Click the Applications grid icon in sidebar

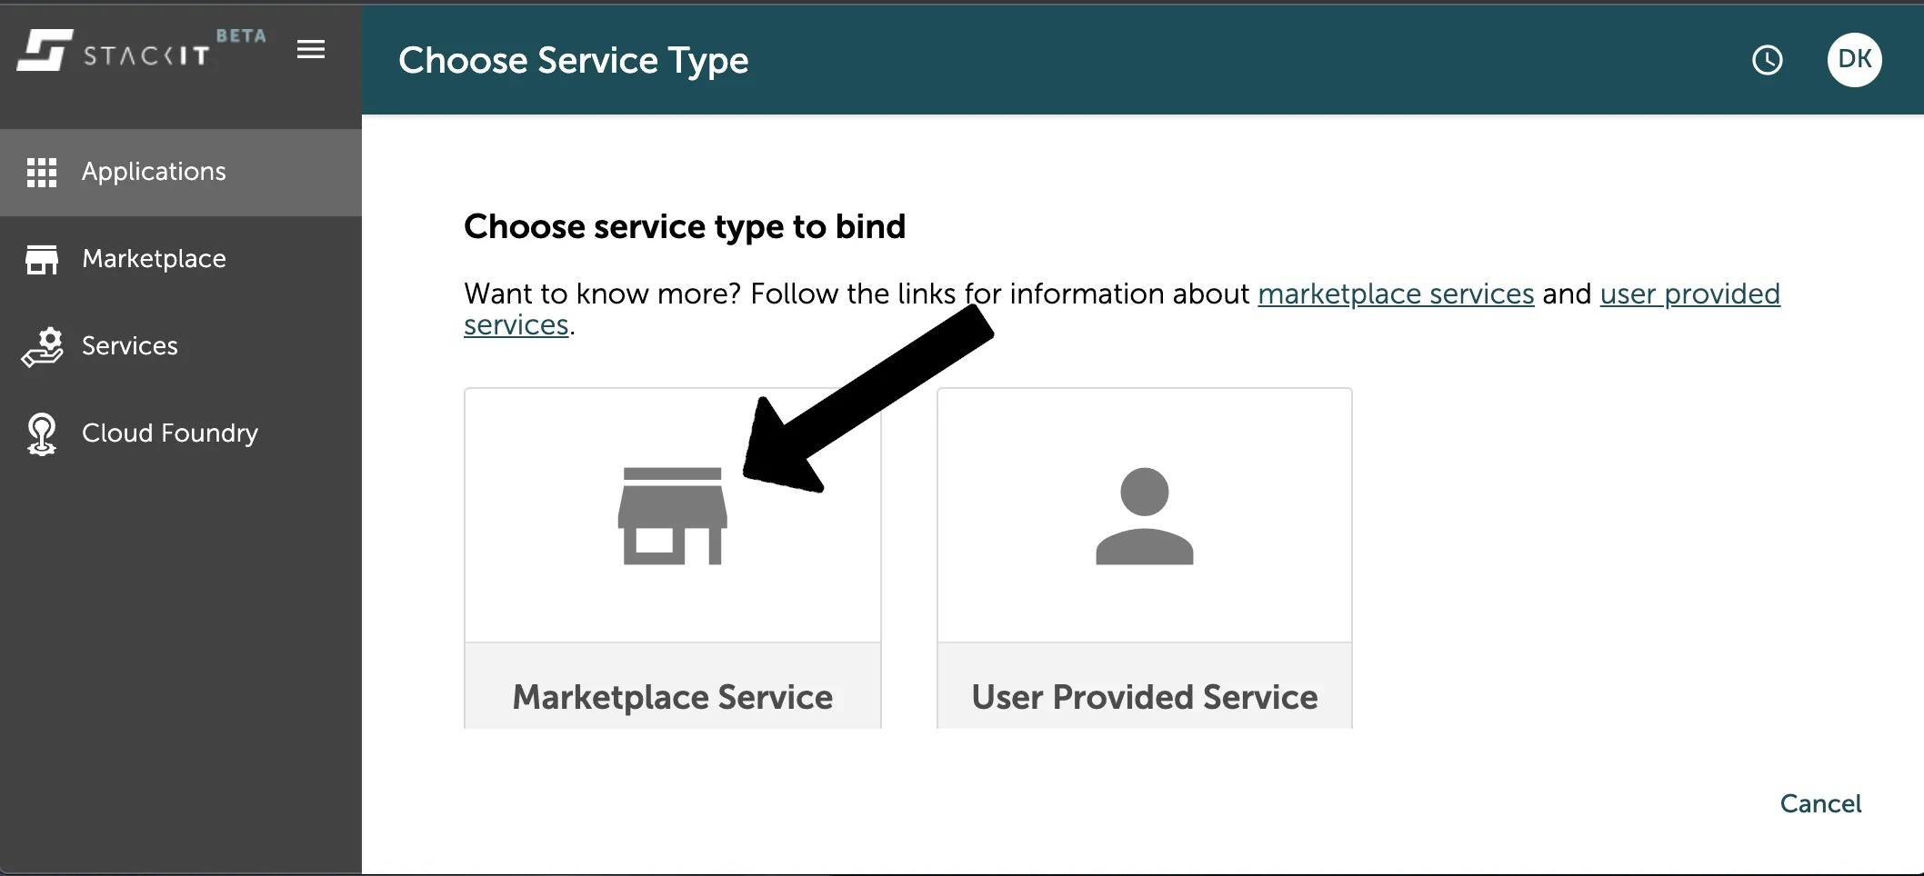pos(42,172)
